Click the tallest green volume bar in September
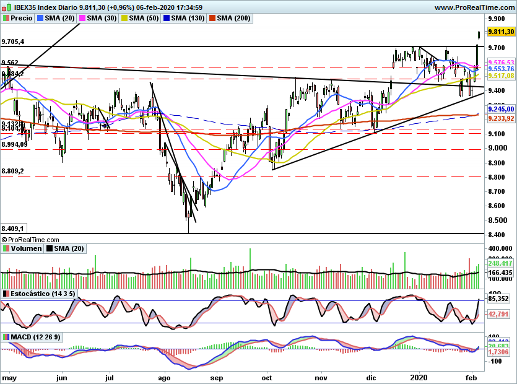 [250, 269]
